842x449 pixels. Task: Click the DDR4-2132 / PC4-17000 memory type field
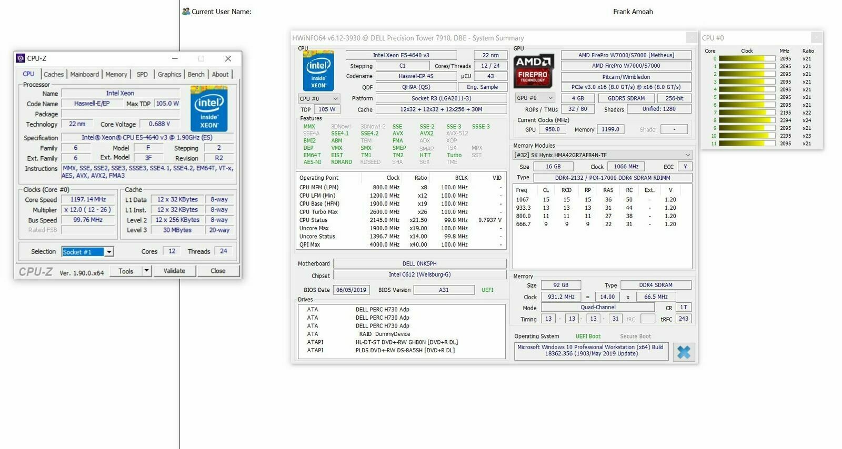point(613,178)
